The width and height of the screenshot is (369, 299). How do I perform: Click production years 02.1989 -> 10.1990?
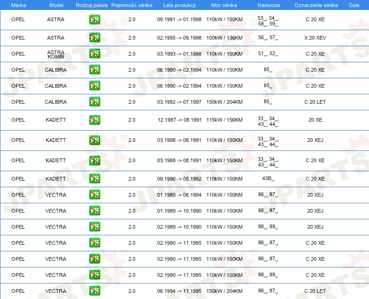(179, 227)
